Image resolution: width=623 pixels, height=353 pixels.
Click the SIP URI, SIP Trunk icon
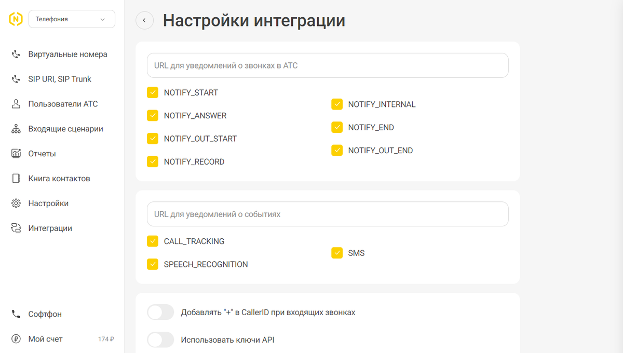16,79
